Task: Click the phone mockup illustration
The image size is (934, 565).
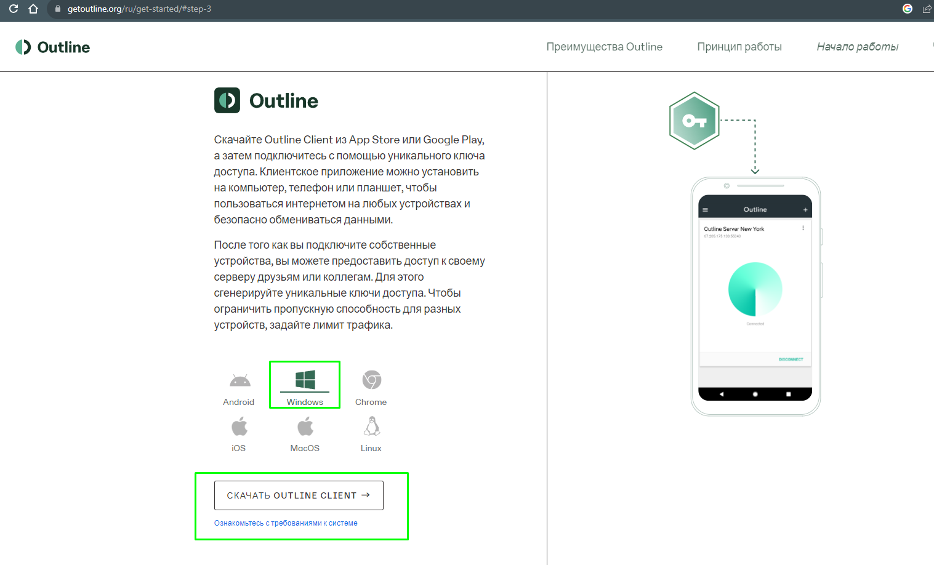Action: point(755,296)
